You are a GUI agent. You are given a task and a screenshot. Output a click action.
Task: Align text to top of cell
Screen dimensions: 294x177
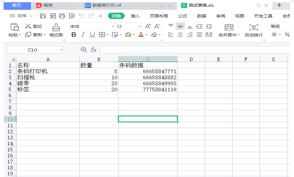click(171, 26)
